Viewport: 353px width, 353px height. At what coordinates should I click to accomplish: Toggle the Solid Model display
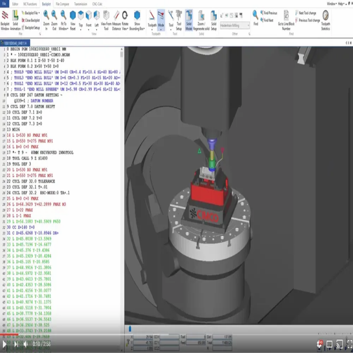[189, 20]
